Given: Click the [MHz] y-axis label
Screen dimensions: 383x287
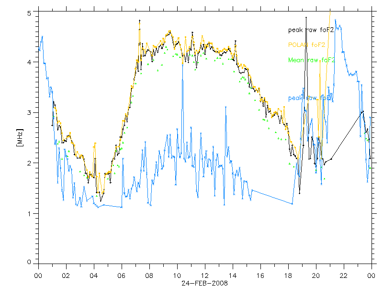Looking at the screenshot, I should pyautogui.click(x=20, y=138).
